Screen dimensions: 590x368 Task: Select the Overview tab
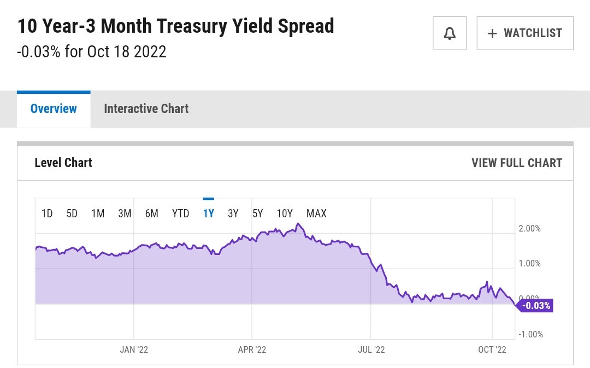54,109
